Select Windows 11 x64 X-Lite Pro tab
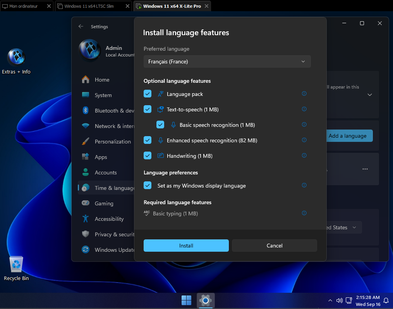 [172, 6]
